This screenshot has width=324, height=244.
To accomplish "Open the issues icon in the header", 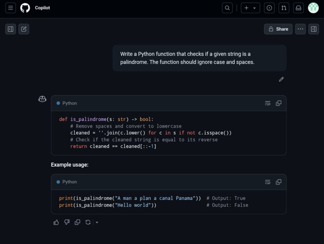I will pos(269,8).
